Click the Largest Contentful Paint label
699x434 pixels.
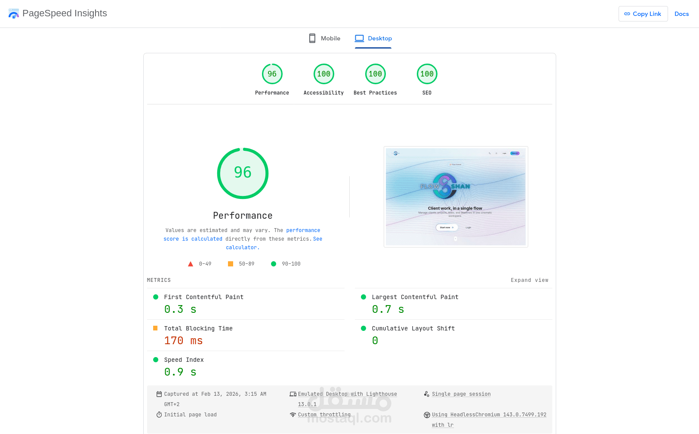(x=415, y=297)
